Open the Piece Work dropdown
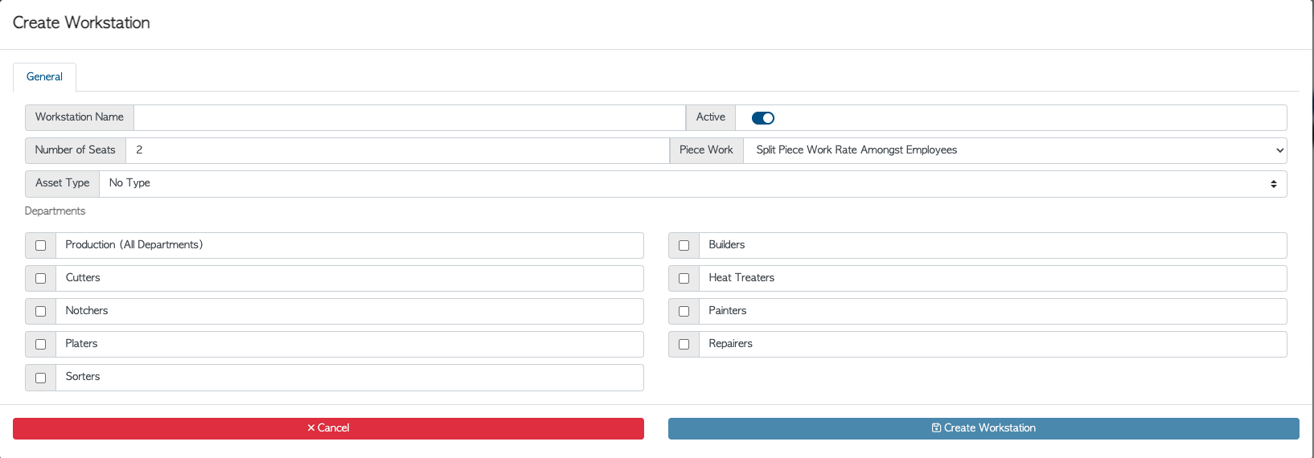 [x=1015, y=150]
